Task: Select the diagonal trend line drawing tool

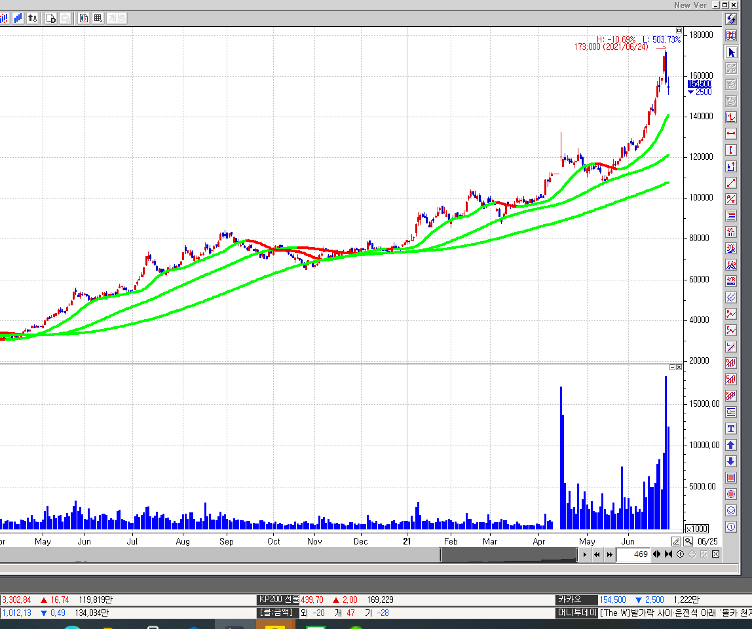Action: coord(731,183)
